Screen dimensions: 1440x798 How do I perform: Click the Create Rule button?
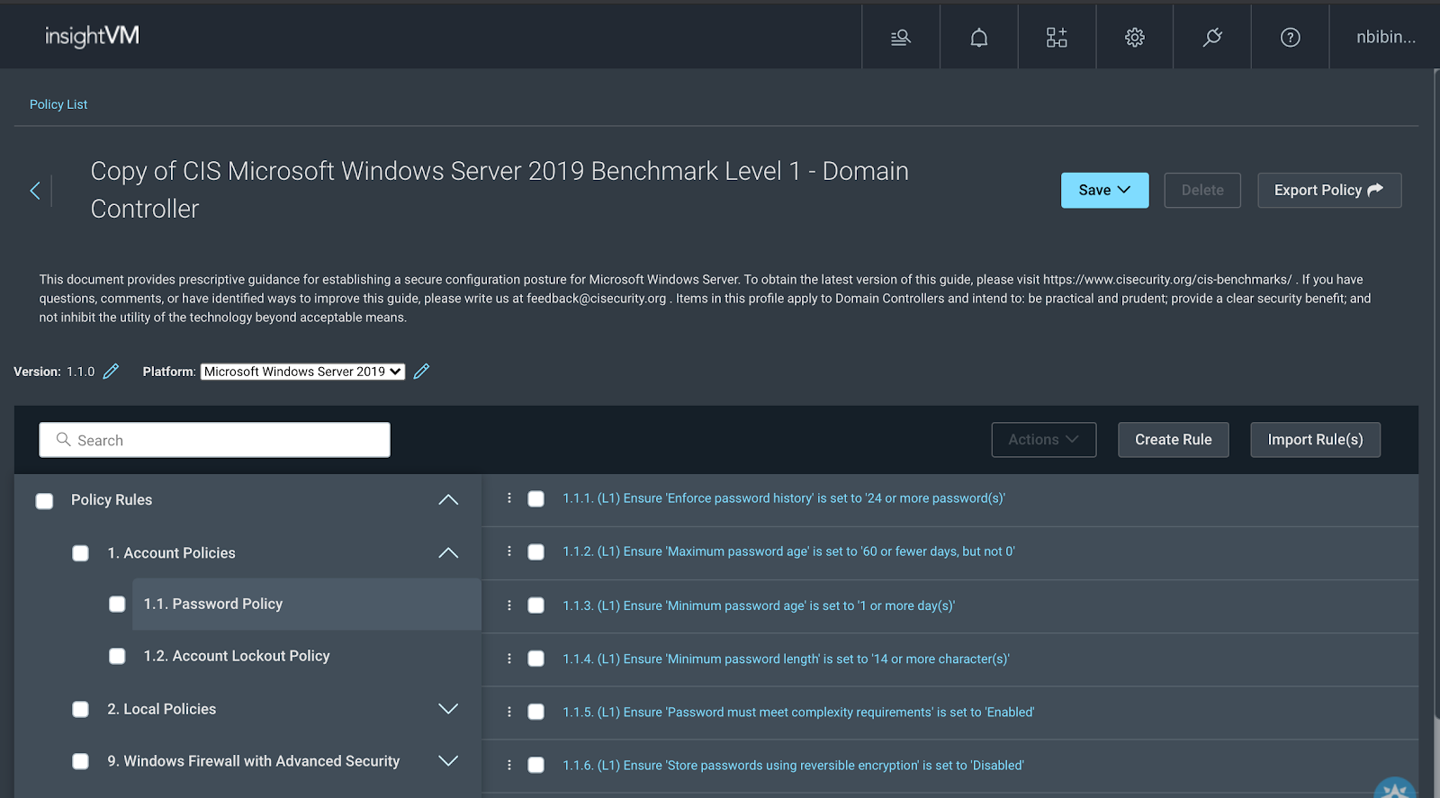tap(1173, 440)
